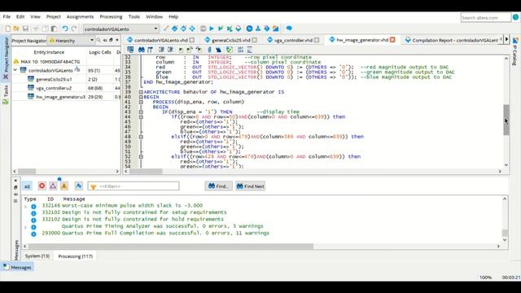Click the messages horizontal scrollbar
Screen dimensions: 521x293
(x=171, y=246)
